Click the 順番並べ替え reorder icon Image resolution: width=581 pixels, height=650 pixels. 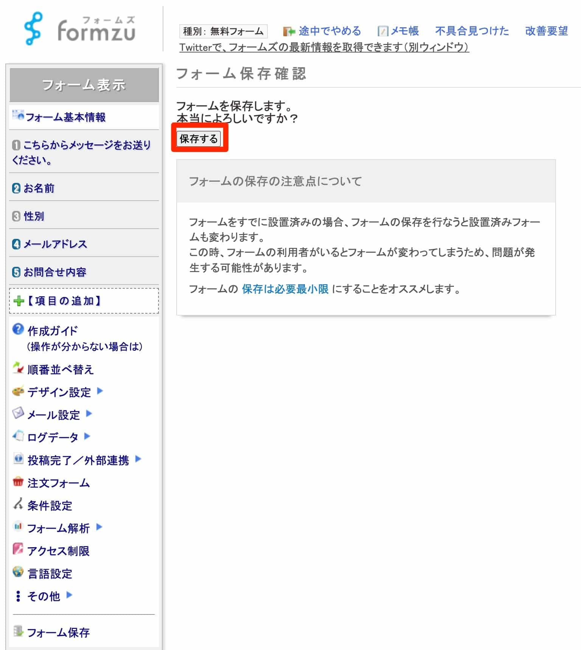tap(18, 368)
